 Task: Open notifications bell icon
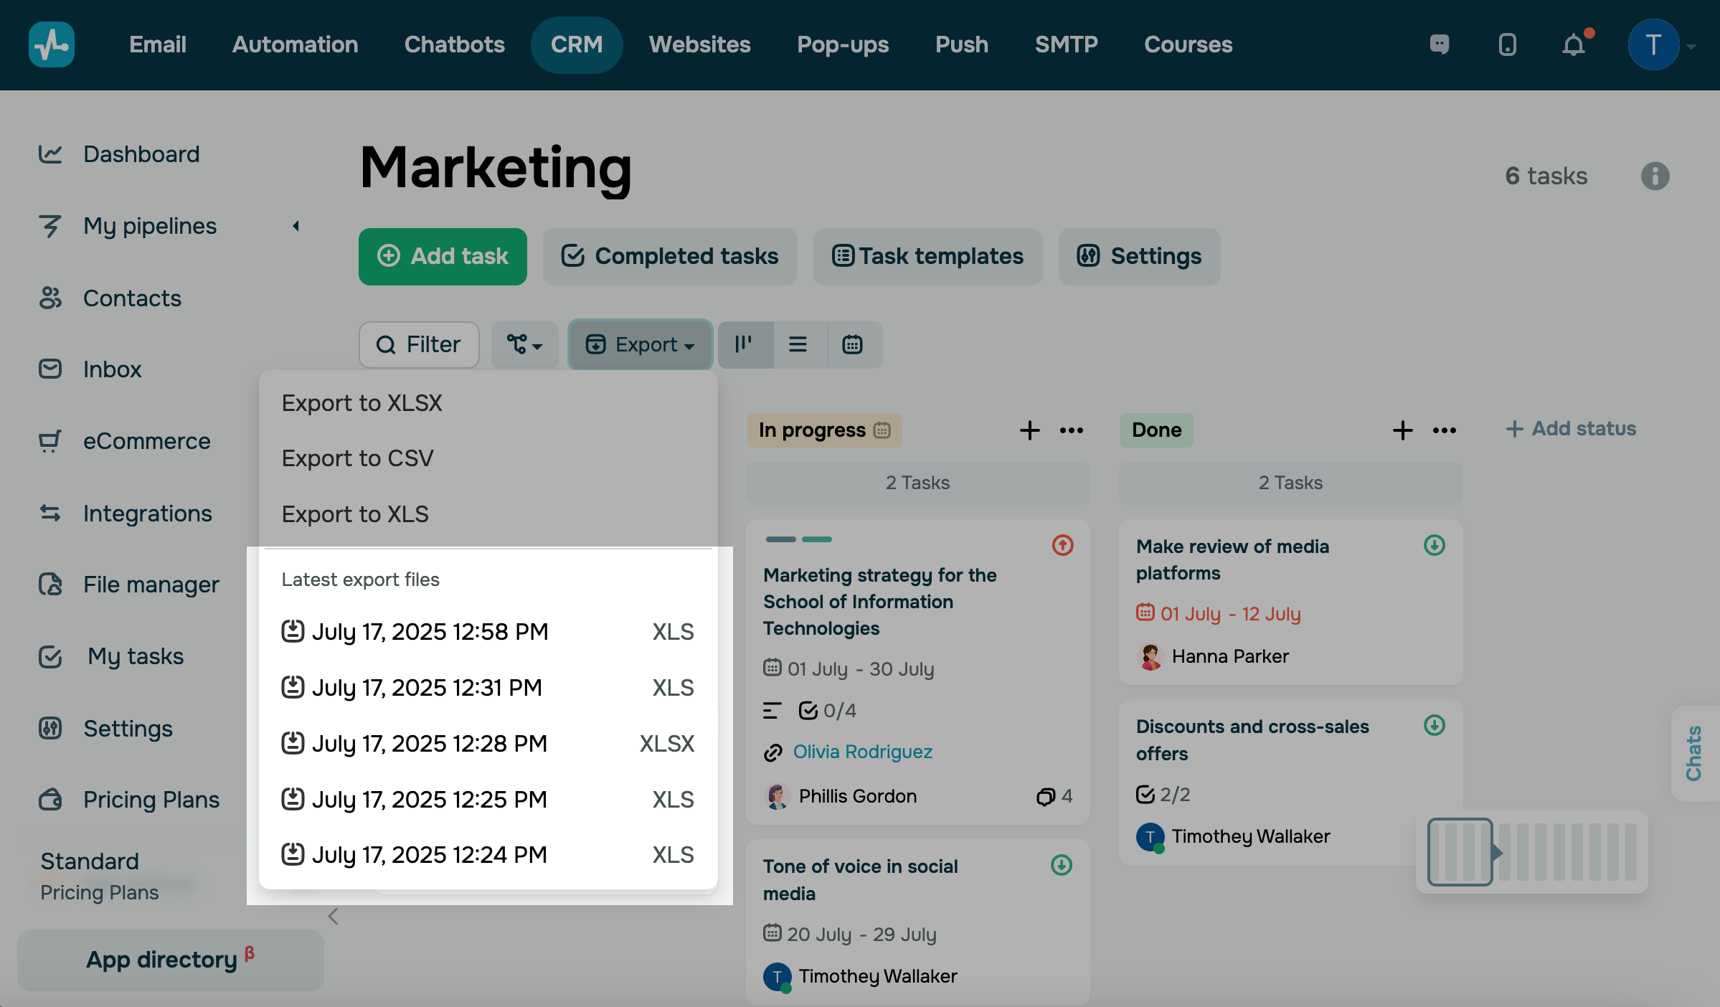1573,45
